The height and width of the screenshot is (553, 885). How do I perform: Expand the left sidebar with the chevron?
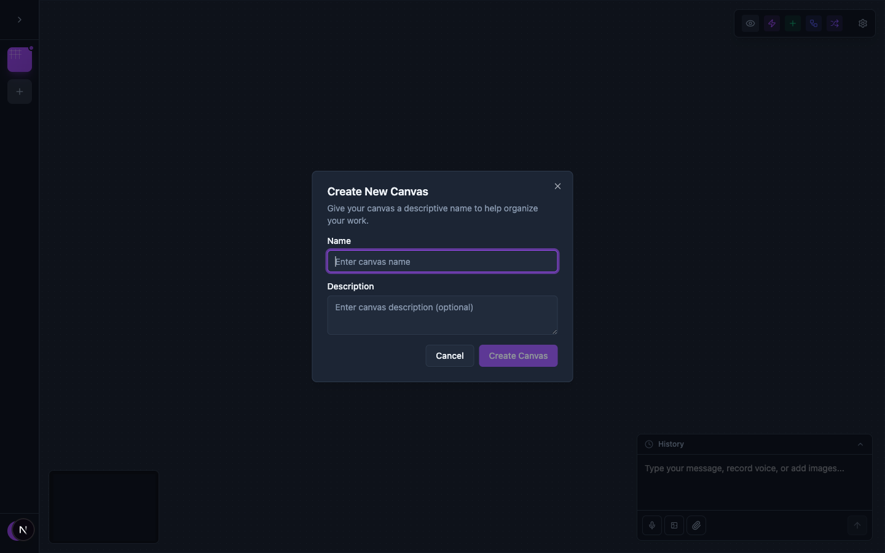pyautogui.click(x=19, y=20)
